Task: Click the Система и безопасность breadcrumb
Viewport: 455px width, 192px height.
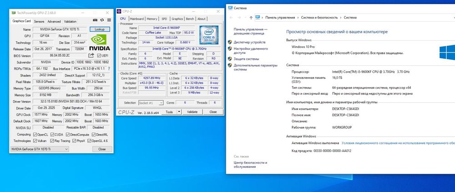Action: [x=319, y=18]
